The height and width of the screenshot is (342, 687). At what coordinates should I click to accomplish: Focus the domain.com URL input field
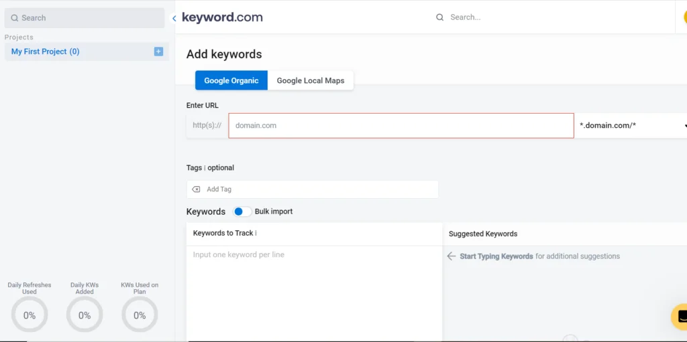[401, 126]
